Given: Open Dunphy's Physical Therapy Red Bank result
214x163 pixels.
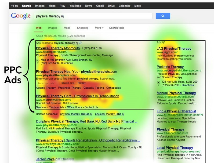Looking at the screenshot, I should (x=86, y=121).
